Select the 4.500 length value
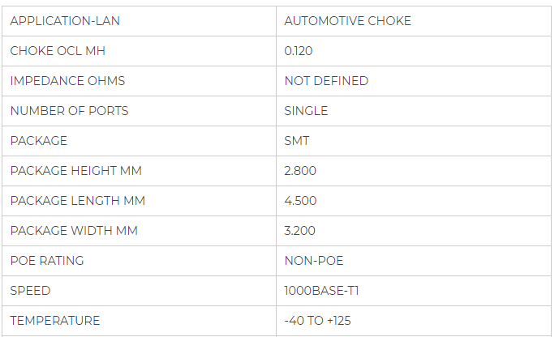This screenshot has width=559, height=337. [300, 201]
